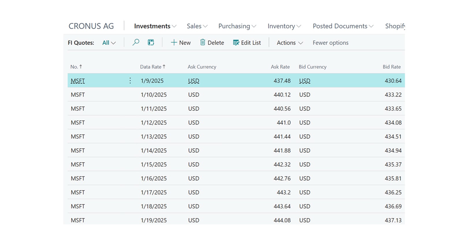Click the Bid Rate 436.25 cell

pyautogui.click(x=393, y=192)
